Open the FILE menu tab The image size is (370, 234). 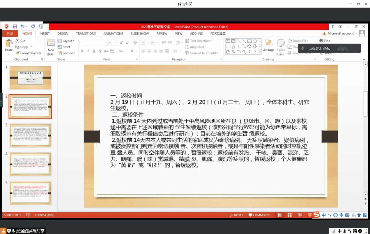(10, 34)
